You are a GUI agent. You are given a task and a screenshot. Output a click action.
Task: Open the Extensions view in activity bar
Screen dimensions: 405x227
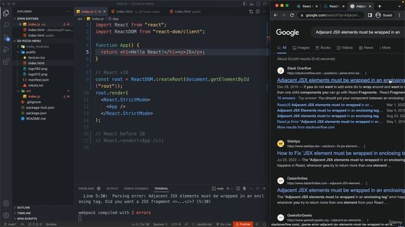(x=6, y=62)
